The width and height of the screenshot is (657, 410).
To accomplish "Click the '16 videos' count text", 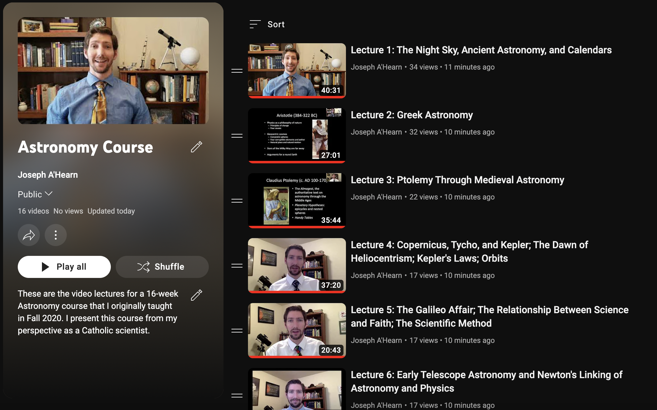I will 33,211.
